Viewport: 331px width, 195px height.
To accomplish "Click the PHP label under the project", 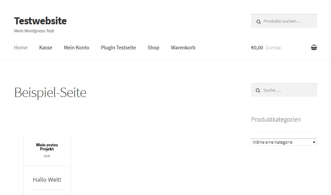I will (x=47, y=156).
